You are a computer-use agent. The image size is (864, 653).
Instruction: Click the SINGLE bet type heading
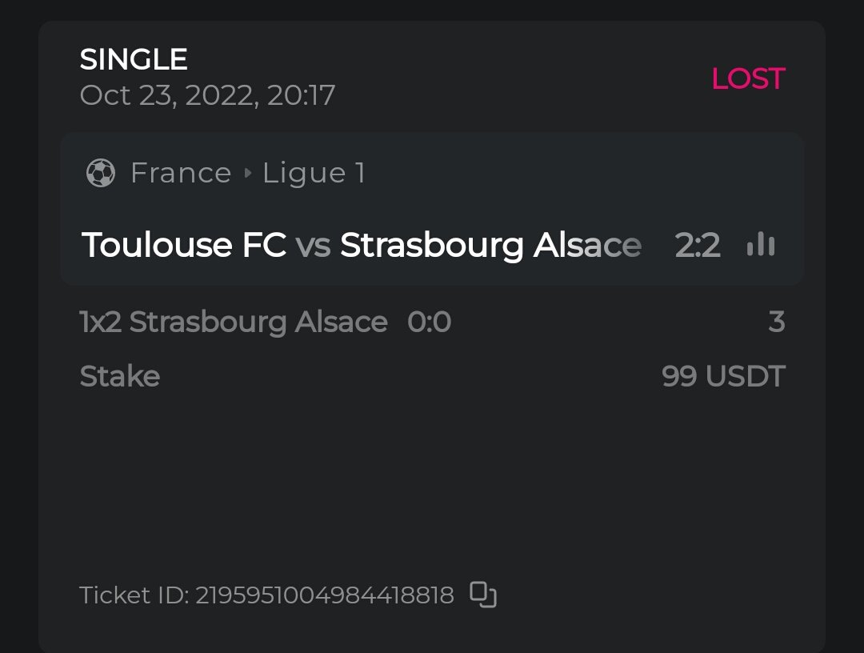coord(134,59)
